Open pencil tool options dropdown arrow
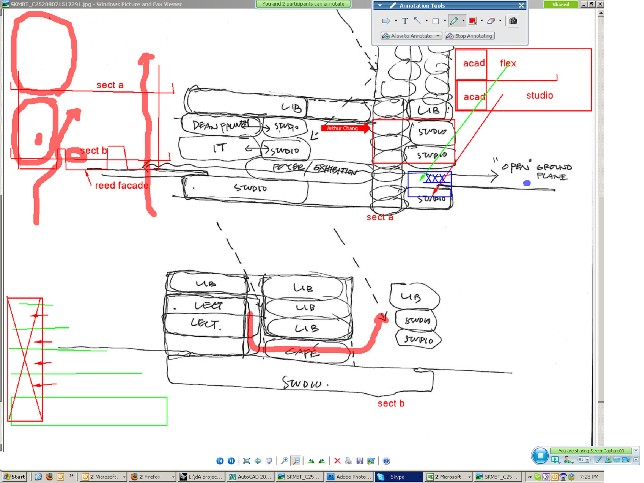This screenshot has height=483, width=644. coord(463,21)
